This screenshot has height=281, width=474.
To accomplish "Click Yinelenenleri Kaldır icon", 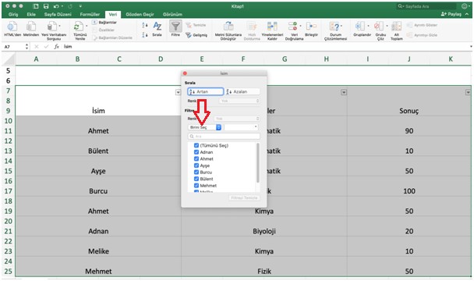I will click(x=272, y=27).
